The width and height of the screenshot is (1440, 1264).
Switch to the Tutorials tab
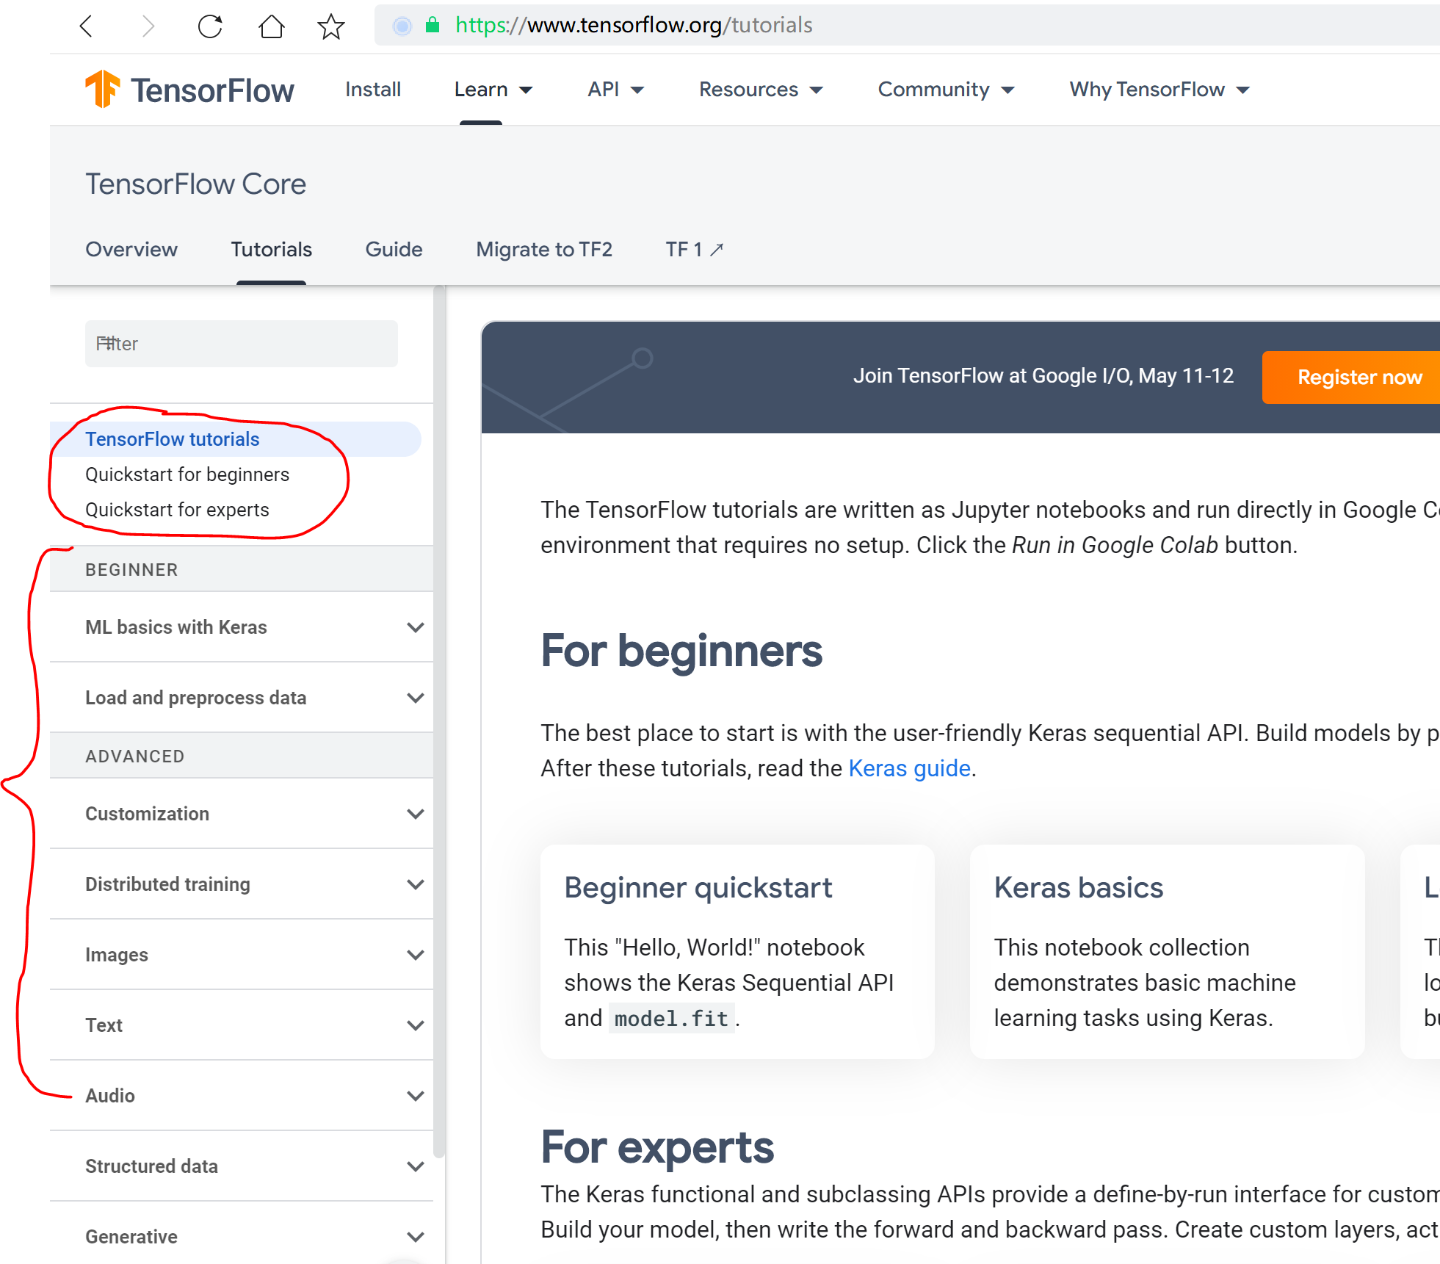pyautogui.click(x=272, y=250)
